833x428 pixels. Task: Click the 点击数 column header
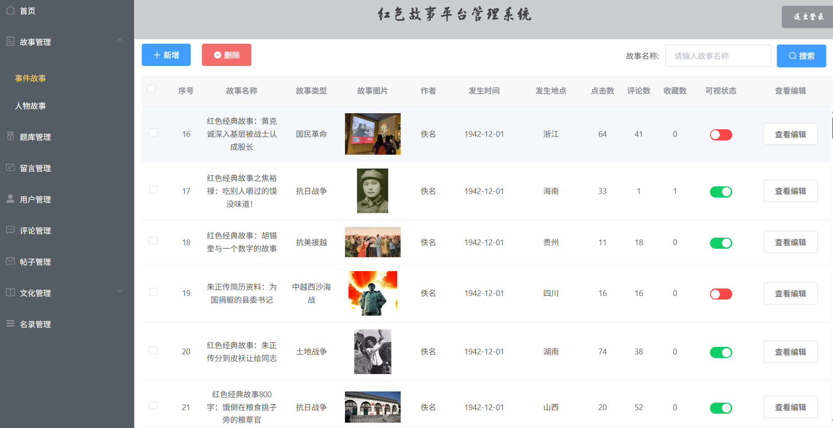click(603, 91)
